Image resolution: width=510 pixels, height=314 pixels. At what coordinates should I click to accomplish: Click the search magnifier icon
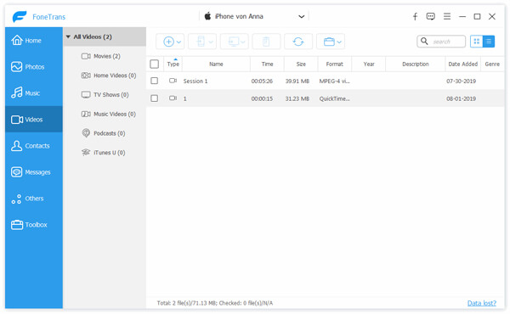pyautogui.click(x=424, y=42)
